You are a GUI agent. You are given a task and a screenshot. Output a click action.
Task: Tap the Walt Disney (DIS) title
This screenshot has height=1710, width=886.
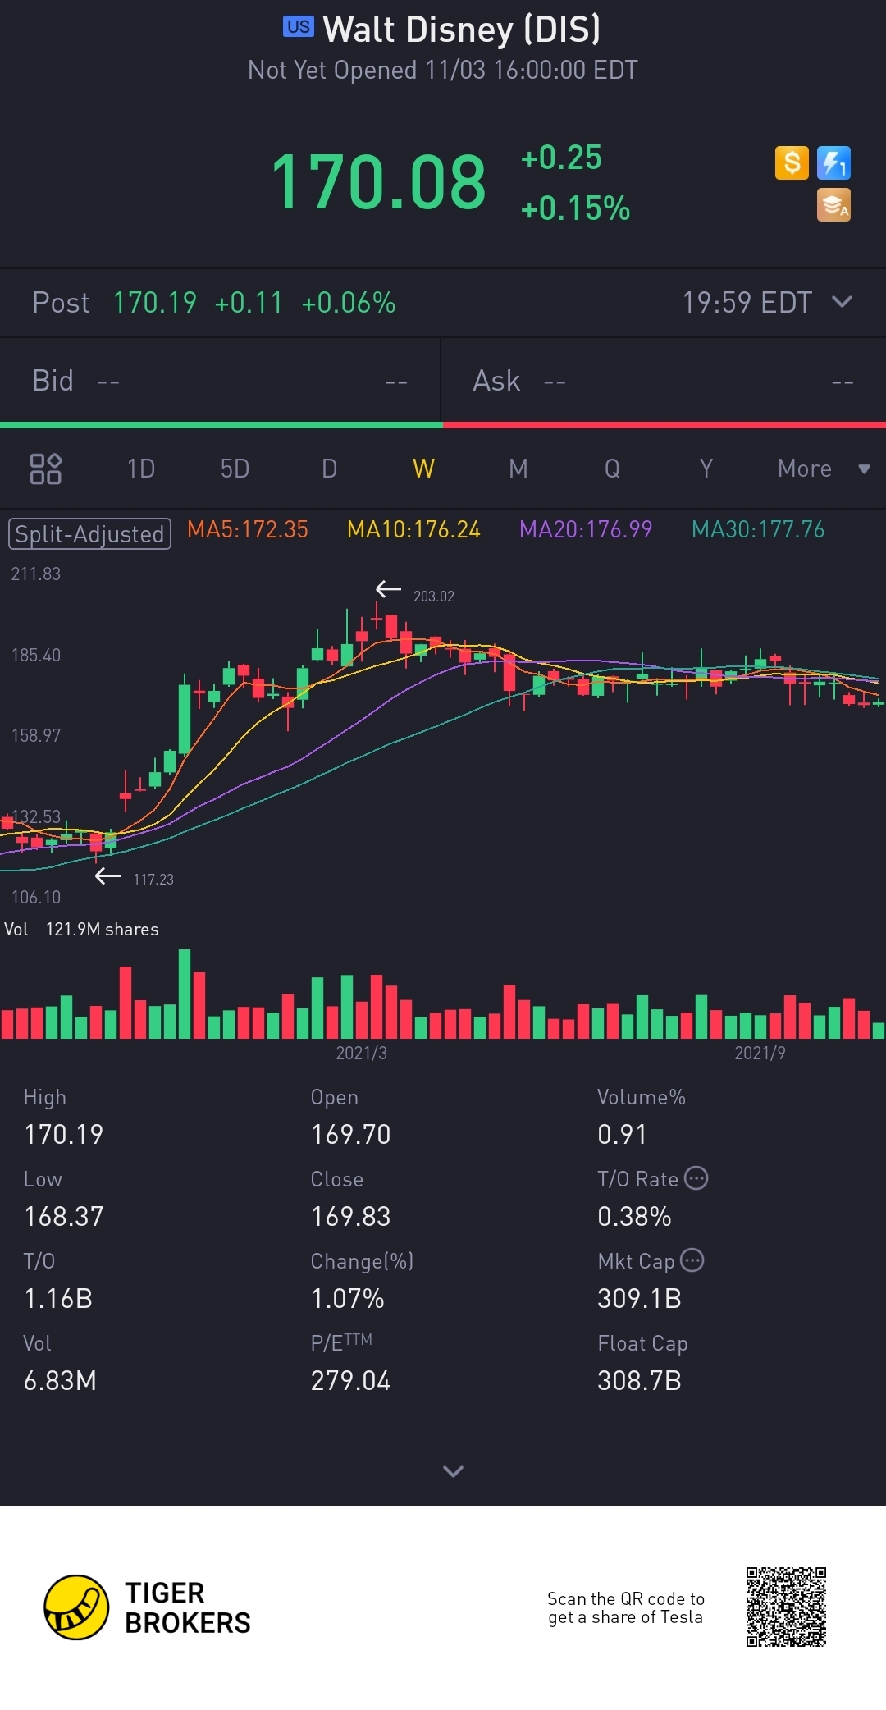(x=462, y=29)
